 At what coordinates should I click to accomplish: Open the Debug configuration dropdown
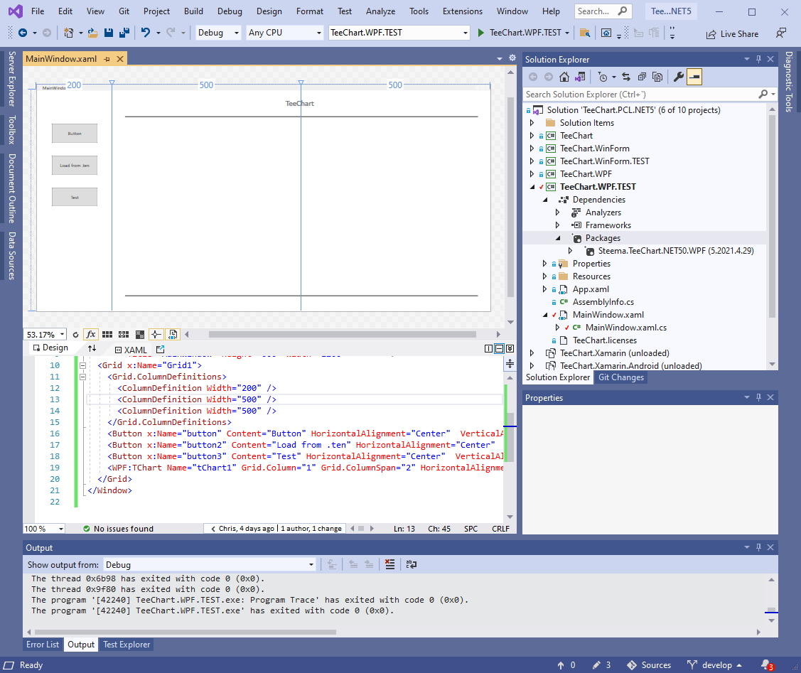(x=218, y=33)
